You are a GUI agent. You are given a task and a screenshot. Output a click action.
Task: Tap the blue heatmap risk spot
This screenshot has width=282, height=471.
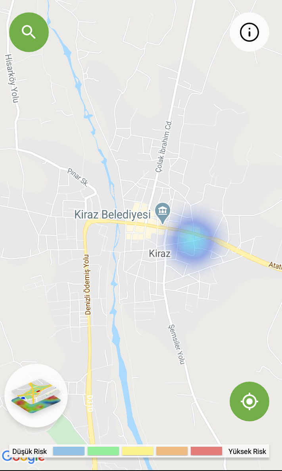tap(191, 237)
